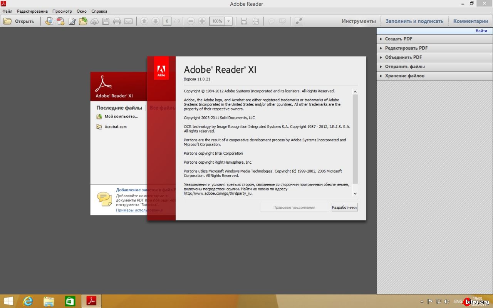Open the Справка menu
Screen dimensions: 493x308
click(x=99, y=11)
